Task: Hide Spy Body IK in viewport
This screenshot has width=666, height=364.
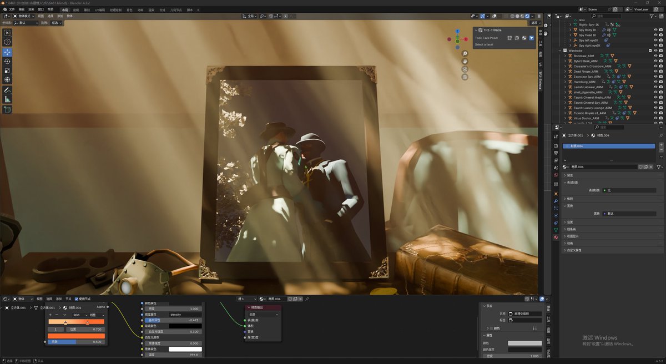Action: tap(655, 30)
